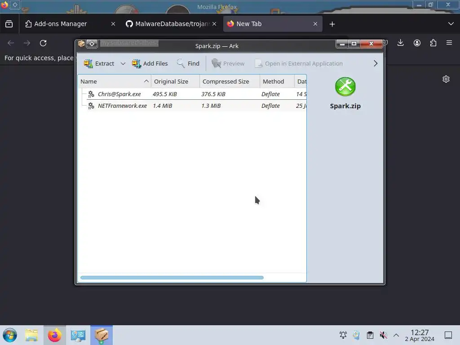Click the Spark.zip archive icon in info panel
The width and height of the screenshot is (460, 345).
click(345, 87)
